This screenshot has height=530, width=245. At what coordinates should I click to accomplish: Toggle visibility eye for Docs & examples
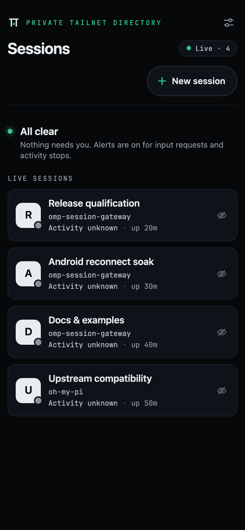(222, 332)
